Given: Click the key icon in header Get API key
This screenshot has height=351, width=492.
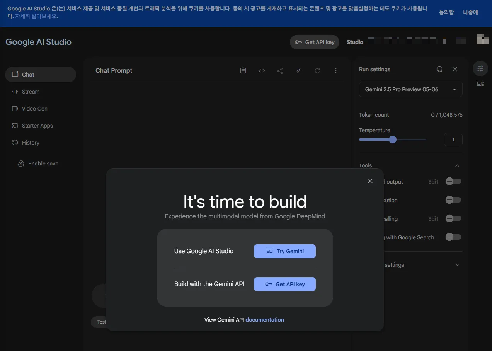Looking at the screenshot, I should tap(298, 42).
